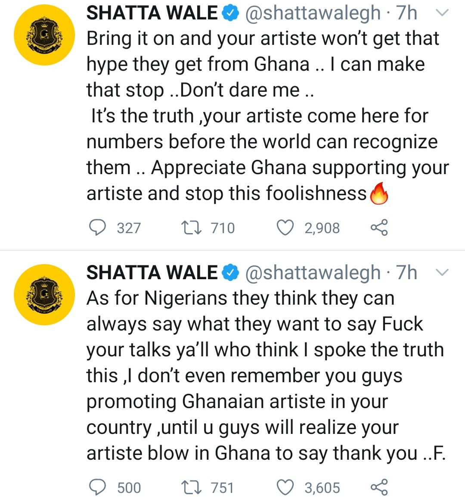Retweet the first tweet with 710 retweets
This screenshot has height=502, width=465.
[x=191, y=228]
